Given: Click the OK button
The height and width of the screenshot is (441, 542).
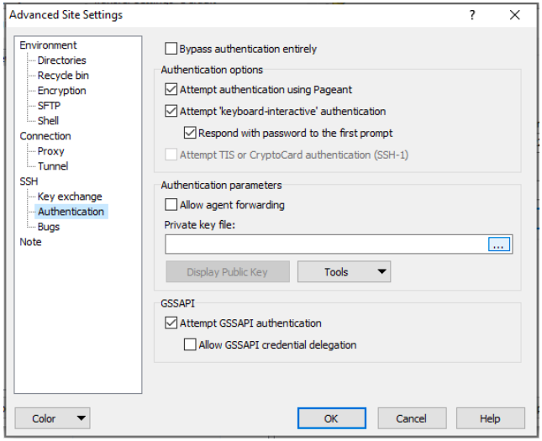Looking at the screenshot, I should [331, 418].
